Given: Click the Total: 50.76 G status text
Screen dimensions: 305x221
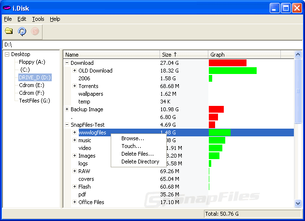Looking at the screenshot, I should 222,214.
